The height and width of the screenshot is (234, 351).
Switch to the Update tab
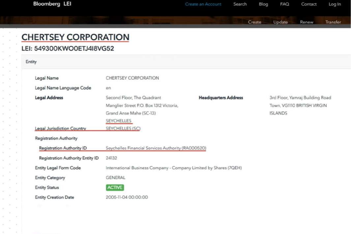[x=280, y=22]
